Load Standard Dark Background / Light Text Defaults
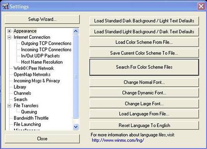The width and height of the screenshot is (207, 149). [144, 21]
